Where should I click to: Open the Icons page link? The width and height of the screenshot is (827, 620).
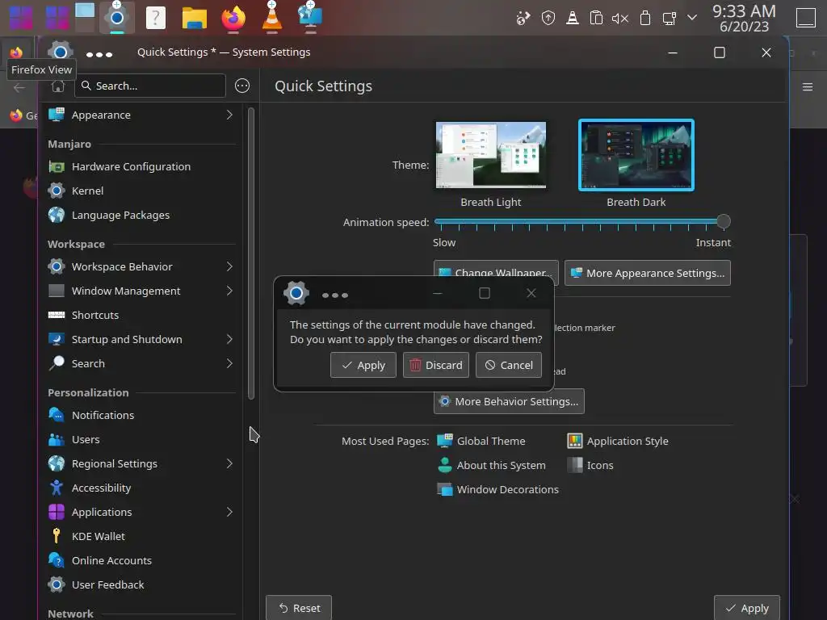(x=590, y=465)
